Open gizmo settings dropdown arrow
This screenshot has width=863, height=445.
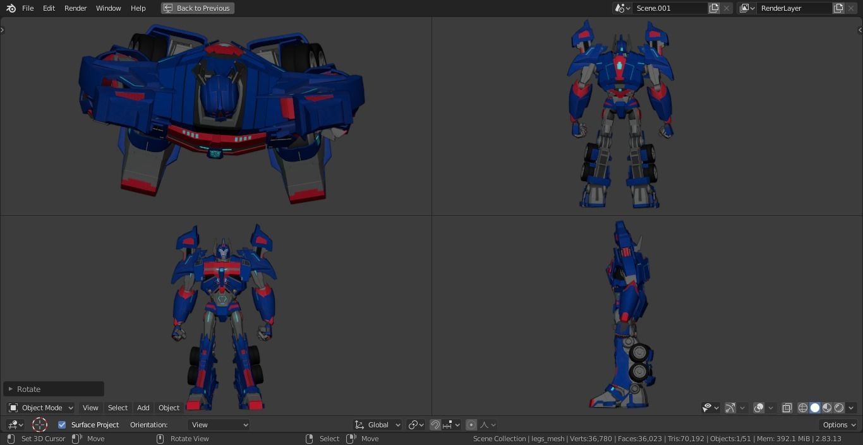point(742,408)
